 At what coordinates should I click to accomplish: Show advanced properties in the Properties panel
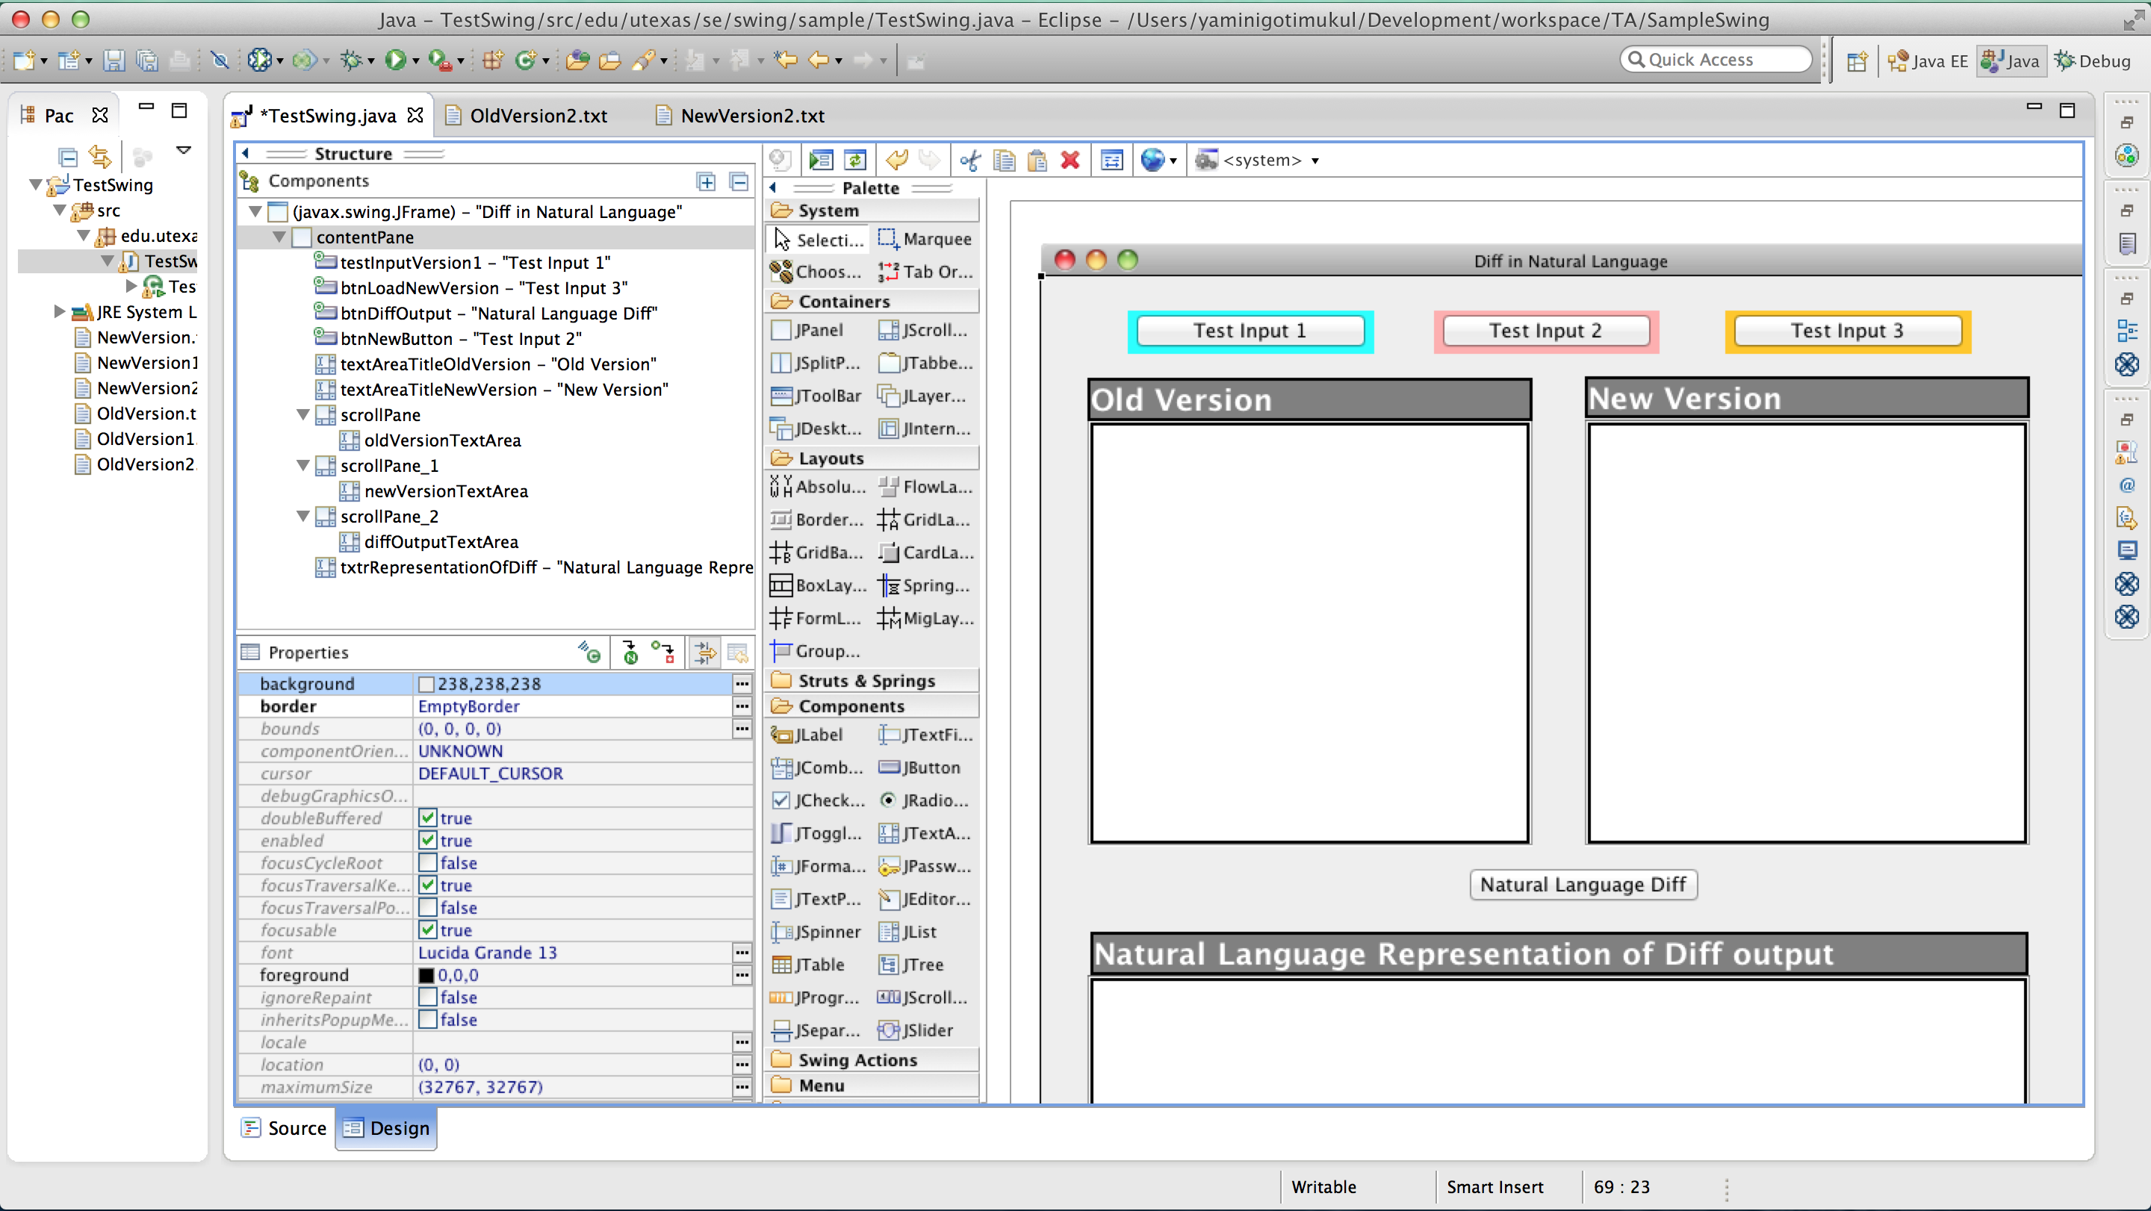pyautogui.click(x=704, y=653)
